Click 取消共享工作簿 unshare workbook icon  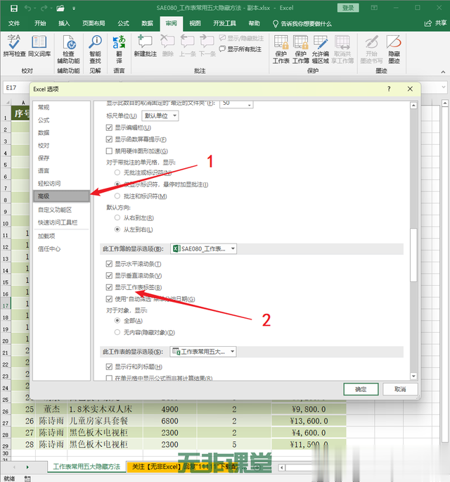click(342, 49)
